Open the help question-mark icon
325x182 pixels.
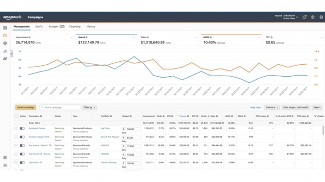point(312,17)
